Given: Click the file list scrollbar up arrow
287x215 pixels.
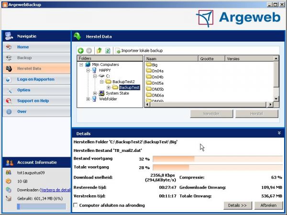Looking at the screenshot, I should (276, 58).
